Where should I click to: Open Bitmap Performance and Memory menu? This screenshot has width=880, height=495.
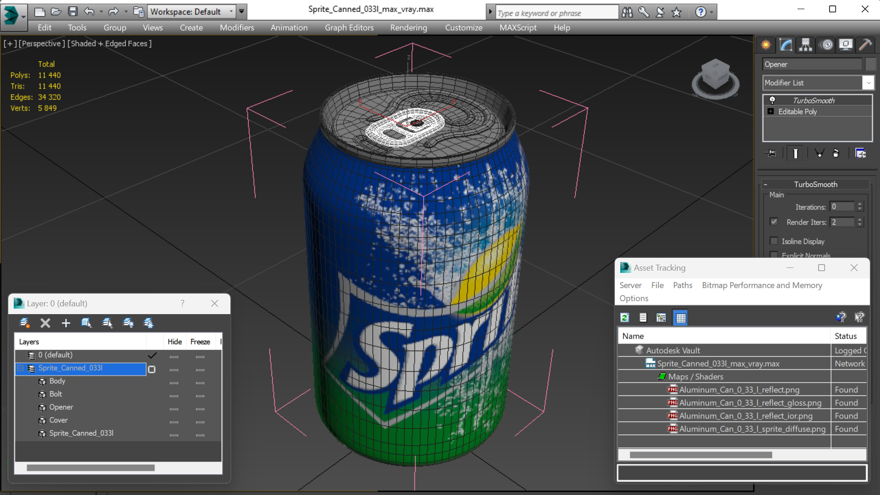(762, 285)
